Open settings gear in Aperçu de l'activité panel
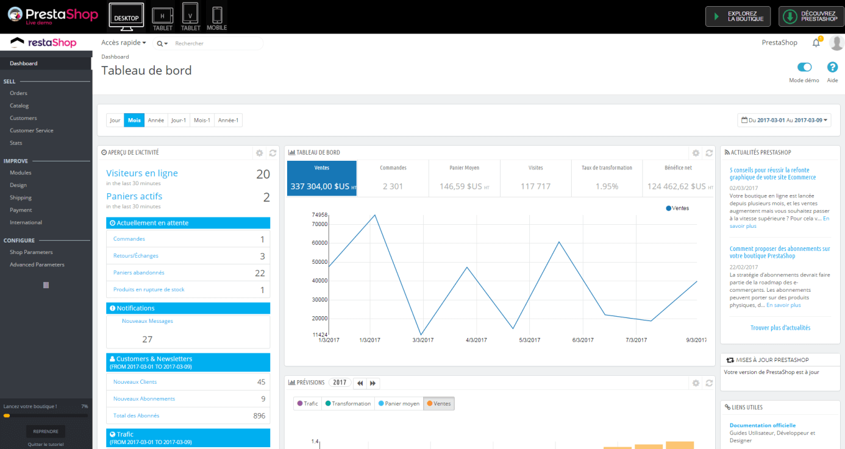 tap(259, 153)
